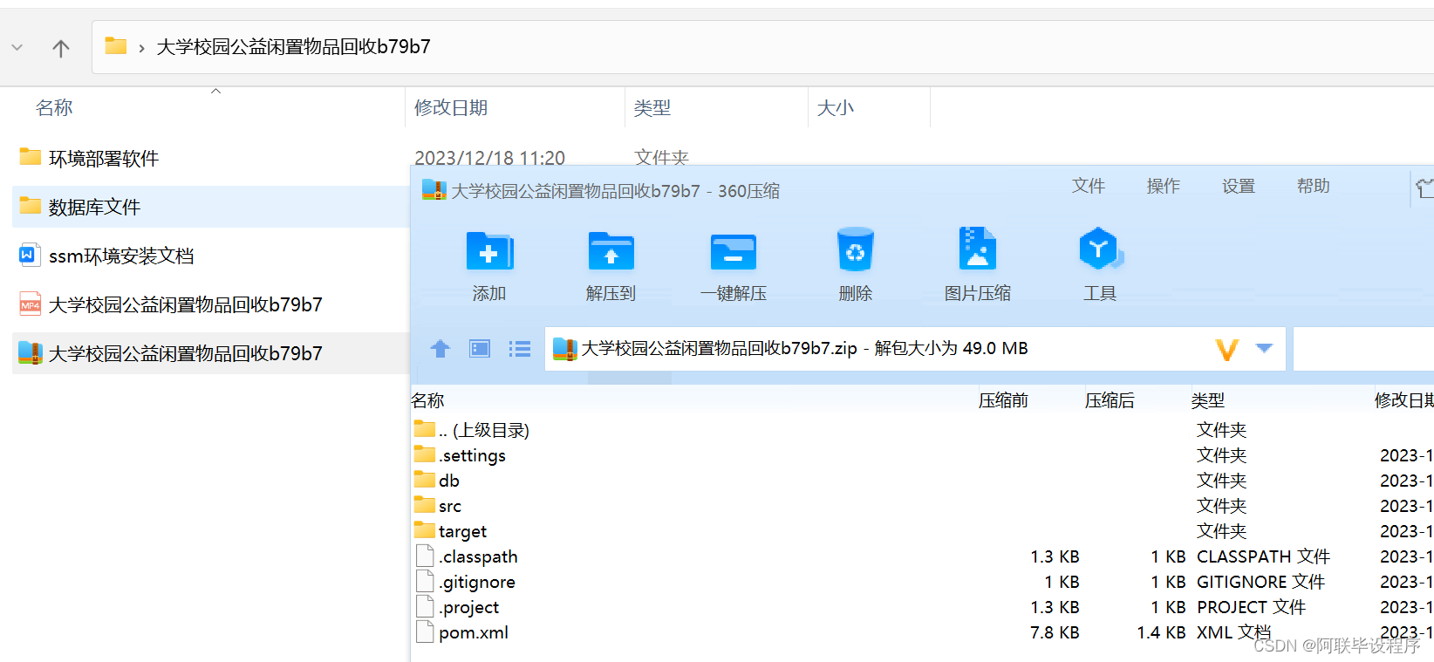
Task: Click the folder icon in Explorer address bar
Action: point(116,46)
